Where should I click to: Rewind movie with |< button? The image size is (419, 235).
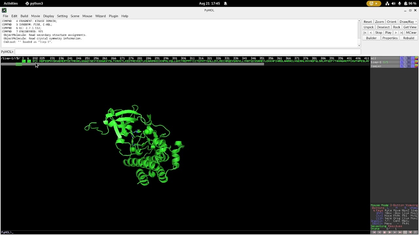tap(365, 33)
